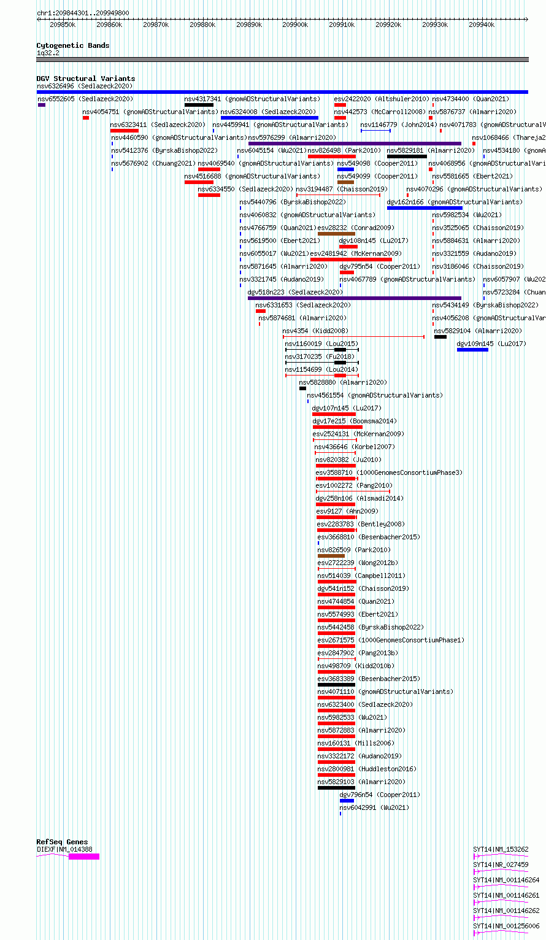Image resolution: width=546 pixels, height=940 pixels.
Task: Click nsv826509 (Park2010) label
Action: coord(354,550)
